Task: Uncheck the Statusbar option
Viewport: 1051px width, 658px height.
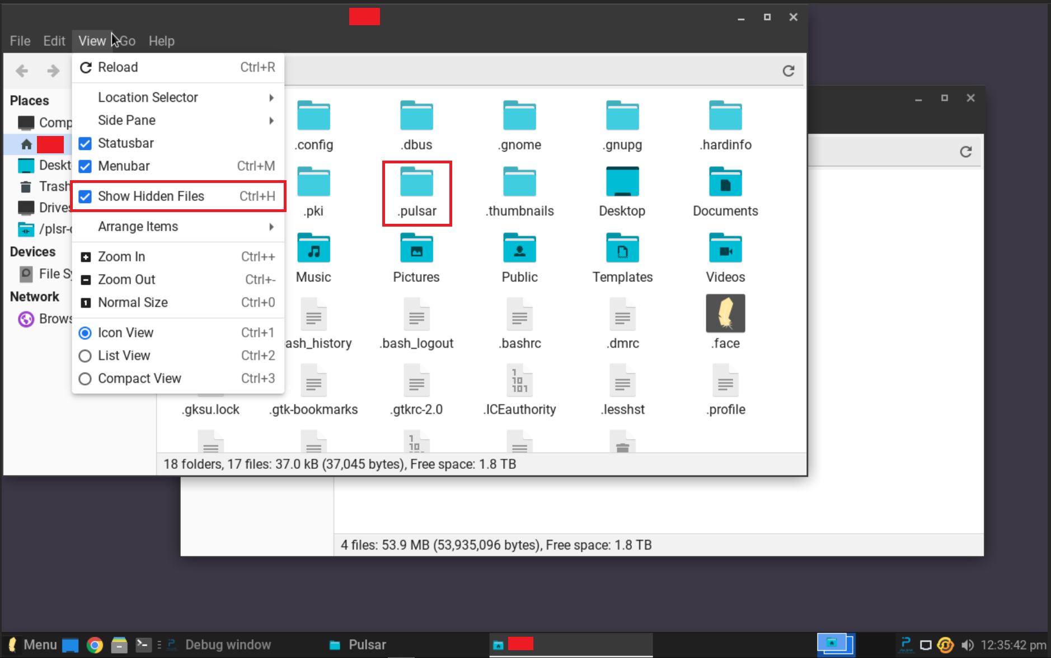Action: coord(126,143)
